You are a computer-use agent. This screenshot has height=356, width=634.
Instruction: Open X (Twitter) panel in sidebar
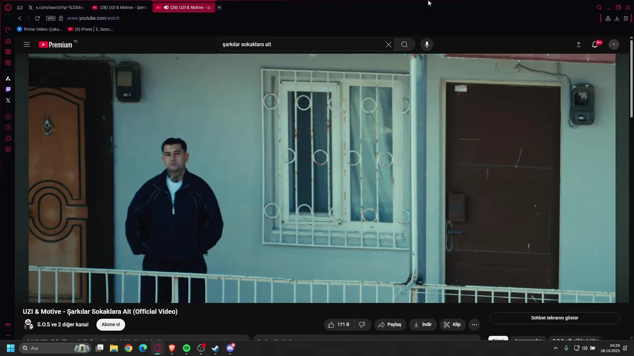tap(8, 100)
